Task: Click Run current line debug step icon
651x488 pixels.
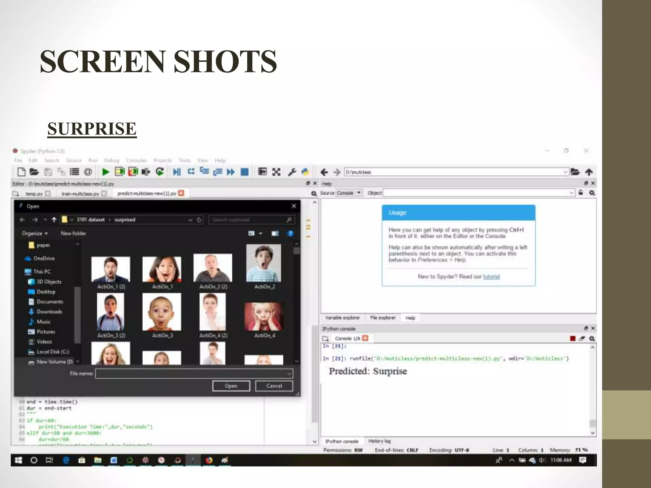Action: tap(191, 172)
